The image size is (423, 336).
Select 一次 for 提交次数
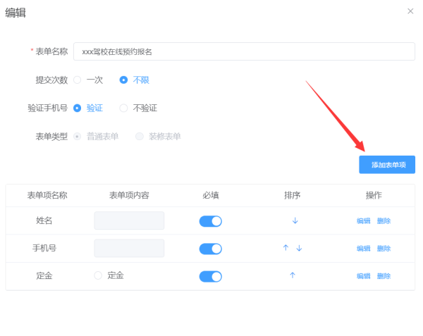coord(78,80)
